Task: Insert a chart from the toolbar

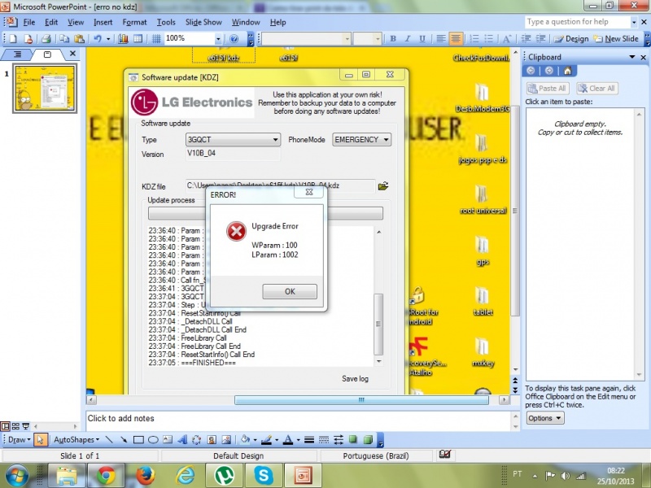Action: tap(124, 39)
